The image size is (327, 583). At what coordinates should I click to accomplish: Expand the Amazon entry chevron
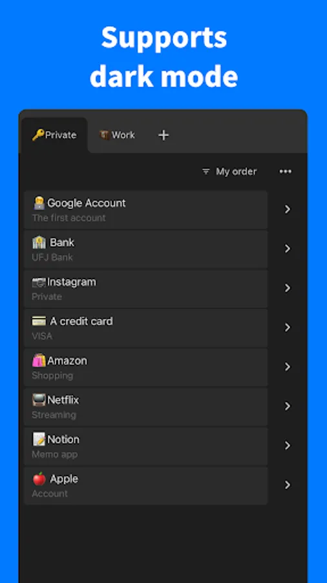[288, 367]
